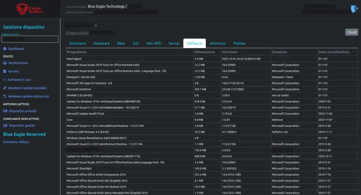
Task: Open Dispositivi protetti link
Action: click(x=23, y=111)
